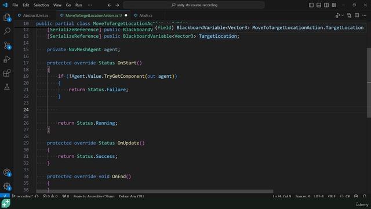Click the unity-rts-course-recording search box

coord(194,5)
